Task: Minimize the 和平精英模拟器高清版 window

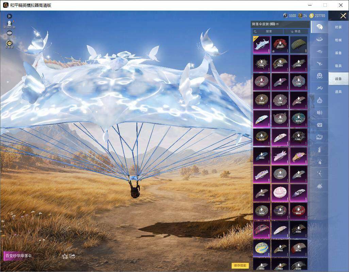Action: coord(310,5)
